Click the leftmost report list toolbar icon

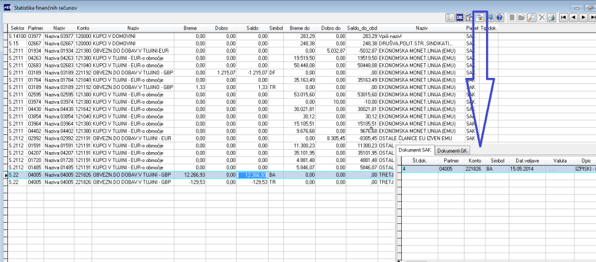[x=450, y=17]
